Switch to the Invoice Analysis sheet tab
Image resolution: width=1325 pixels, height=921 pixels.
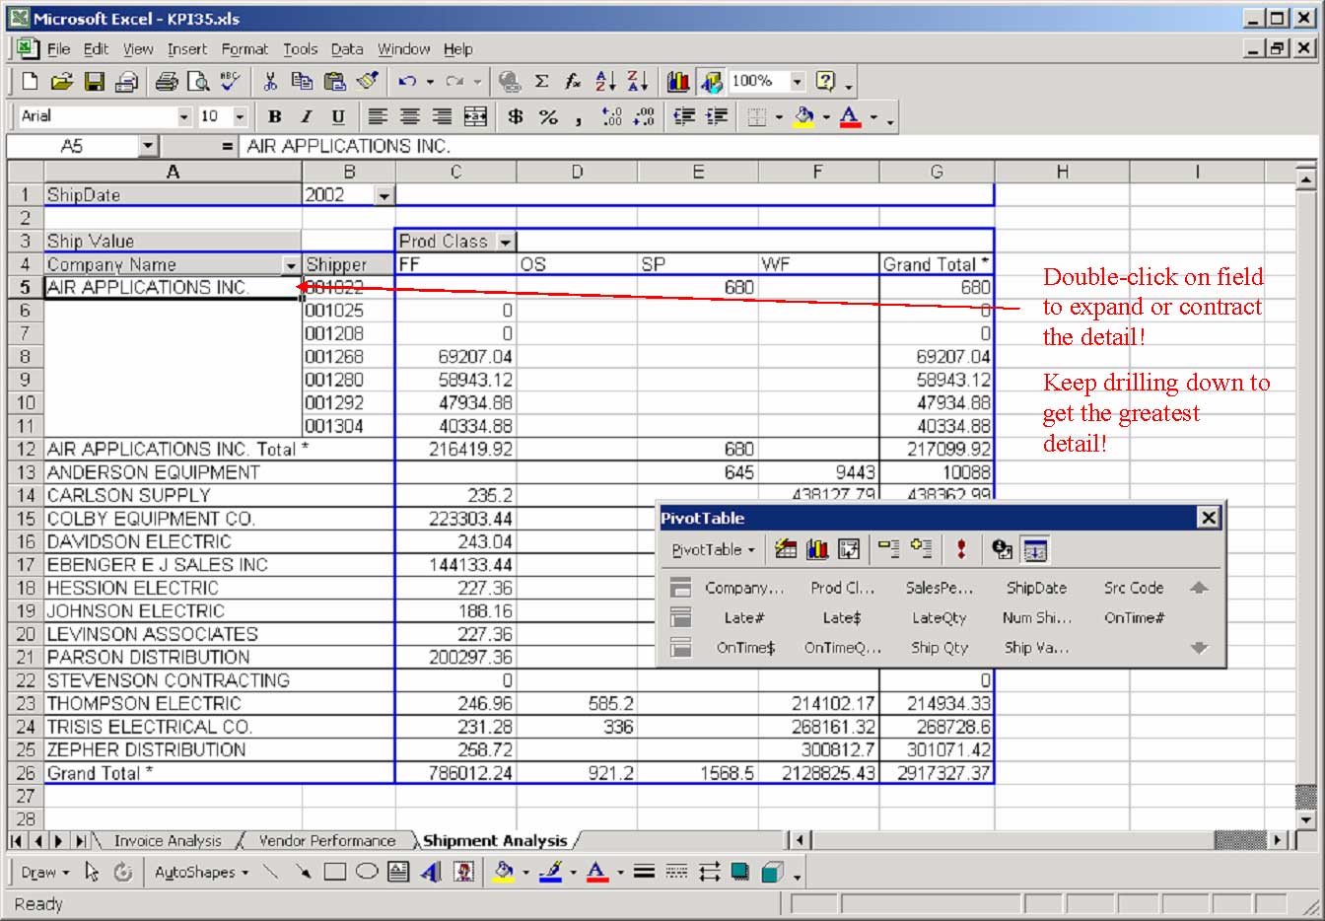[168, 841]
